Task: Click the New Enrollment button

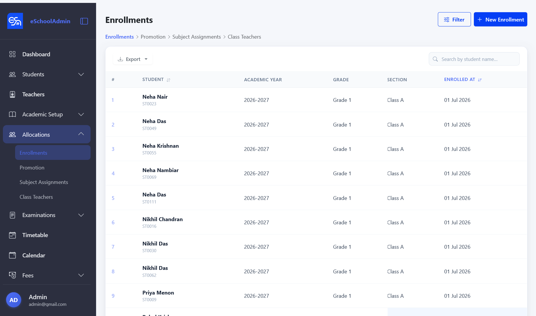Action: click(500, 19)
